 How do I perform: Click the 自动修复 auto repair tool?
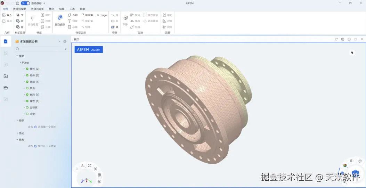(x=33, y=20)
